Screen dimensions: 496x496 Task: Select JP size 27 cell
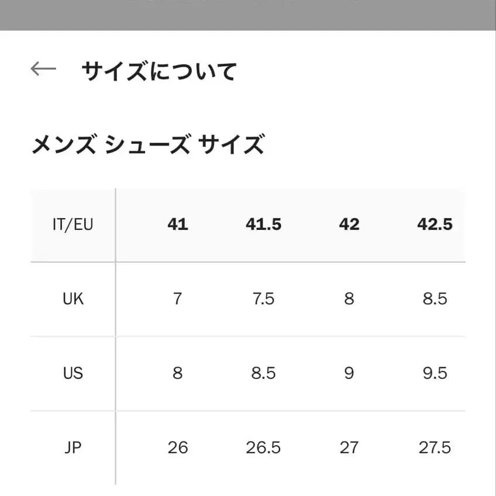click(x=349, y=447)
